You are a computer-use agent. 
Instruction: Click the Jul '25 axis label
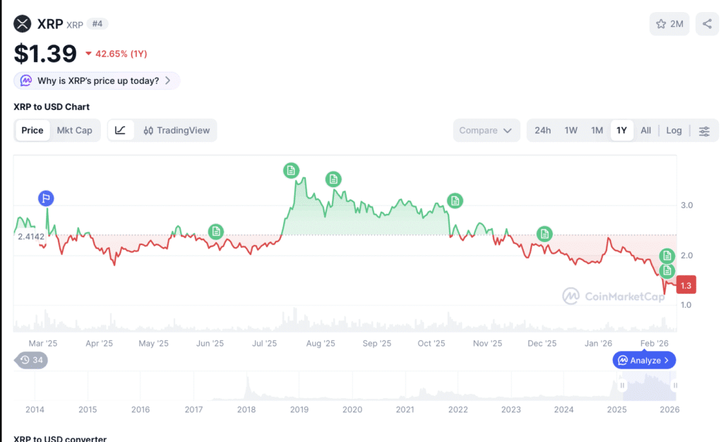(x=264, y=343)
